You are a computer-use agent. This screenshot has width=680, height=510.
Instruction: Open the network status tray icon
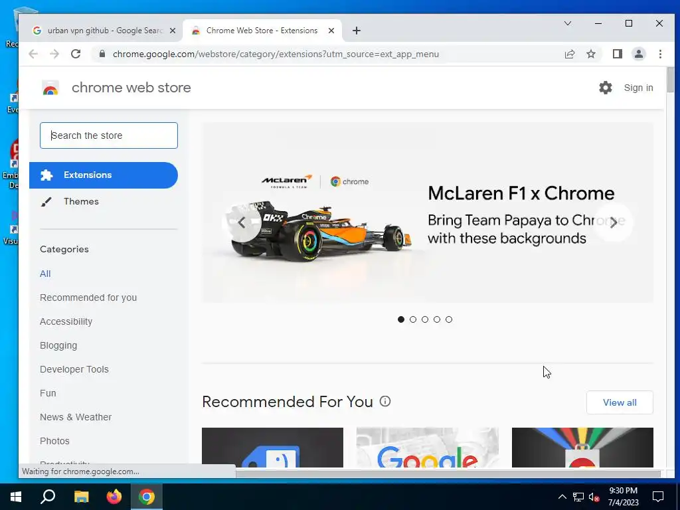(x=578, y=497)
